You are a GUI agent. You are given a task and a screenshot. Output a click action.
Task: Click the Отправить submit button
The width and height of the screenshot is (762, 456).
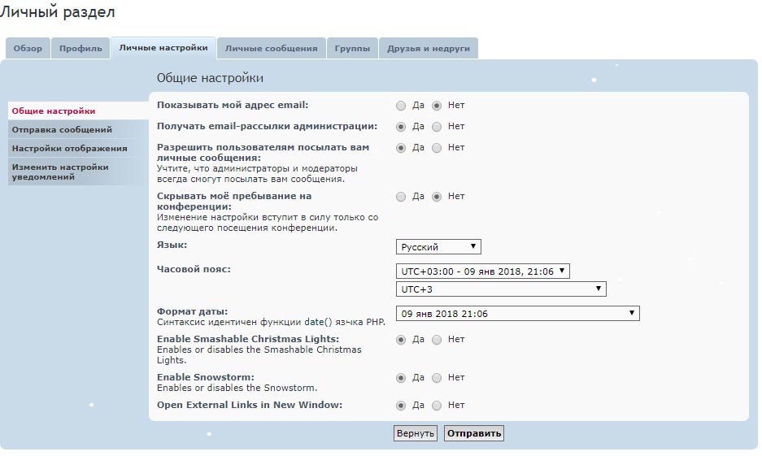474,434
